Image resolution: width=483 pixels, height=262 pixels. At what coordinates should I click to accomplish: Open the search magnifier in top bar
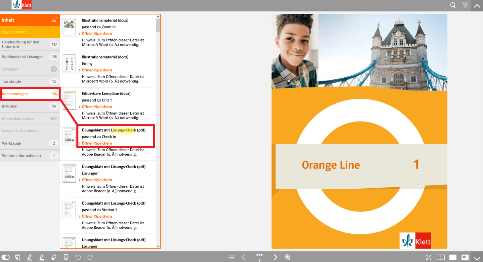click(x=453, y=5)
